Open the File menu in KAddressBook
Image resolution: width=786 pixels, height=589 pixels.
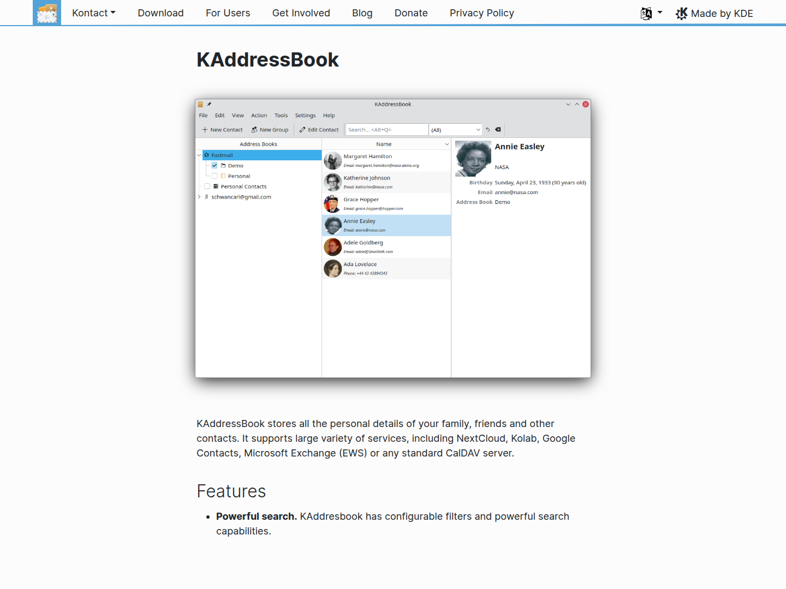(x=203, y=116)
